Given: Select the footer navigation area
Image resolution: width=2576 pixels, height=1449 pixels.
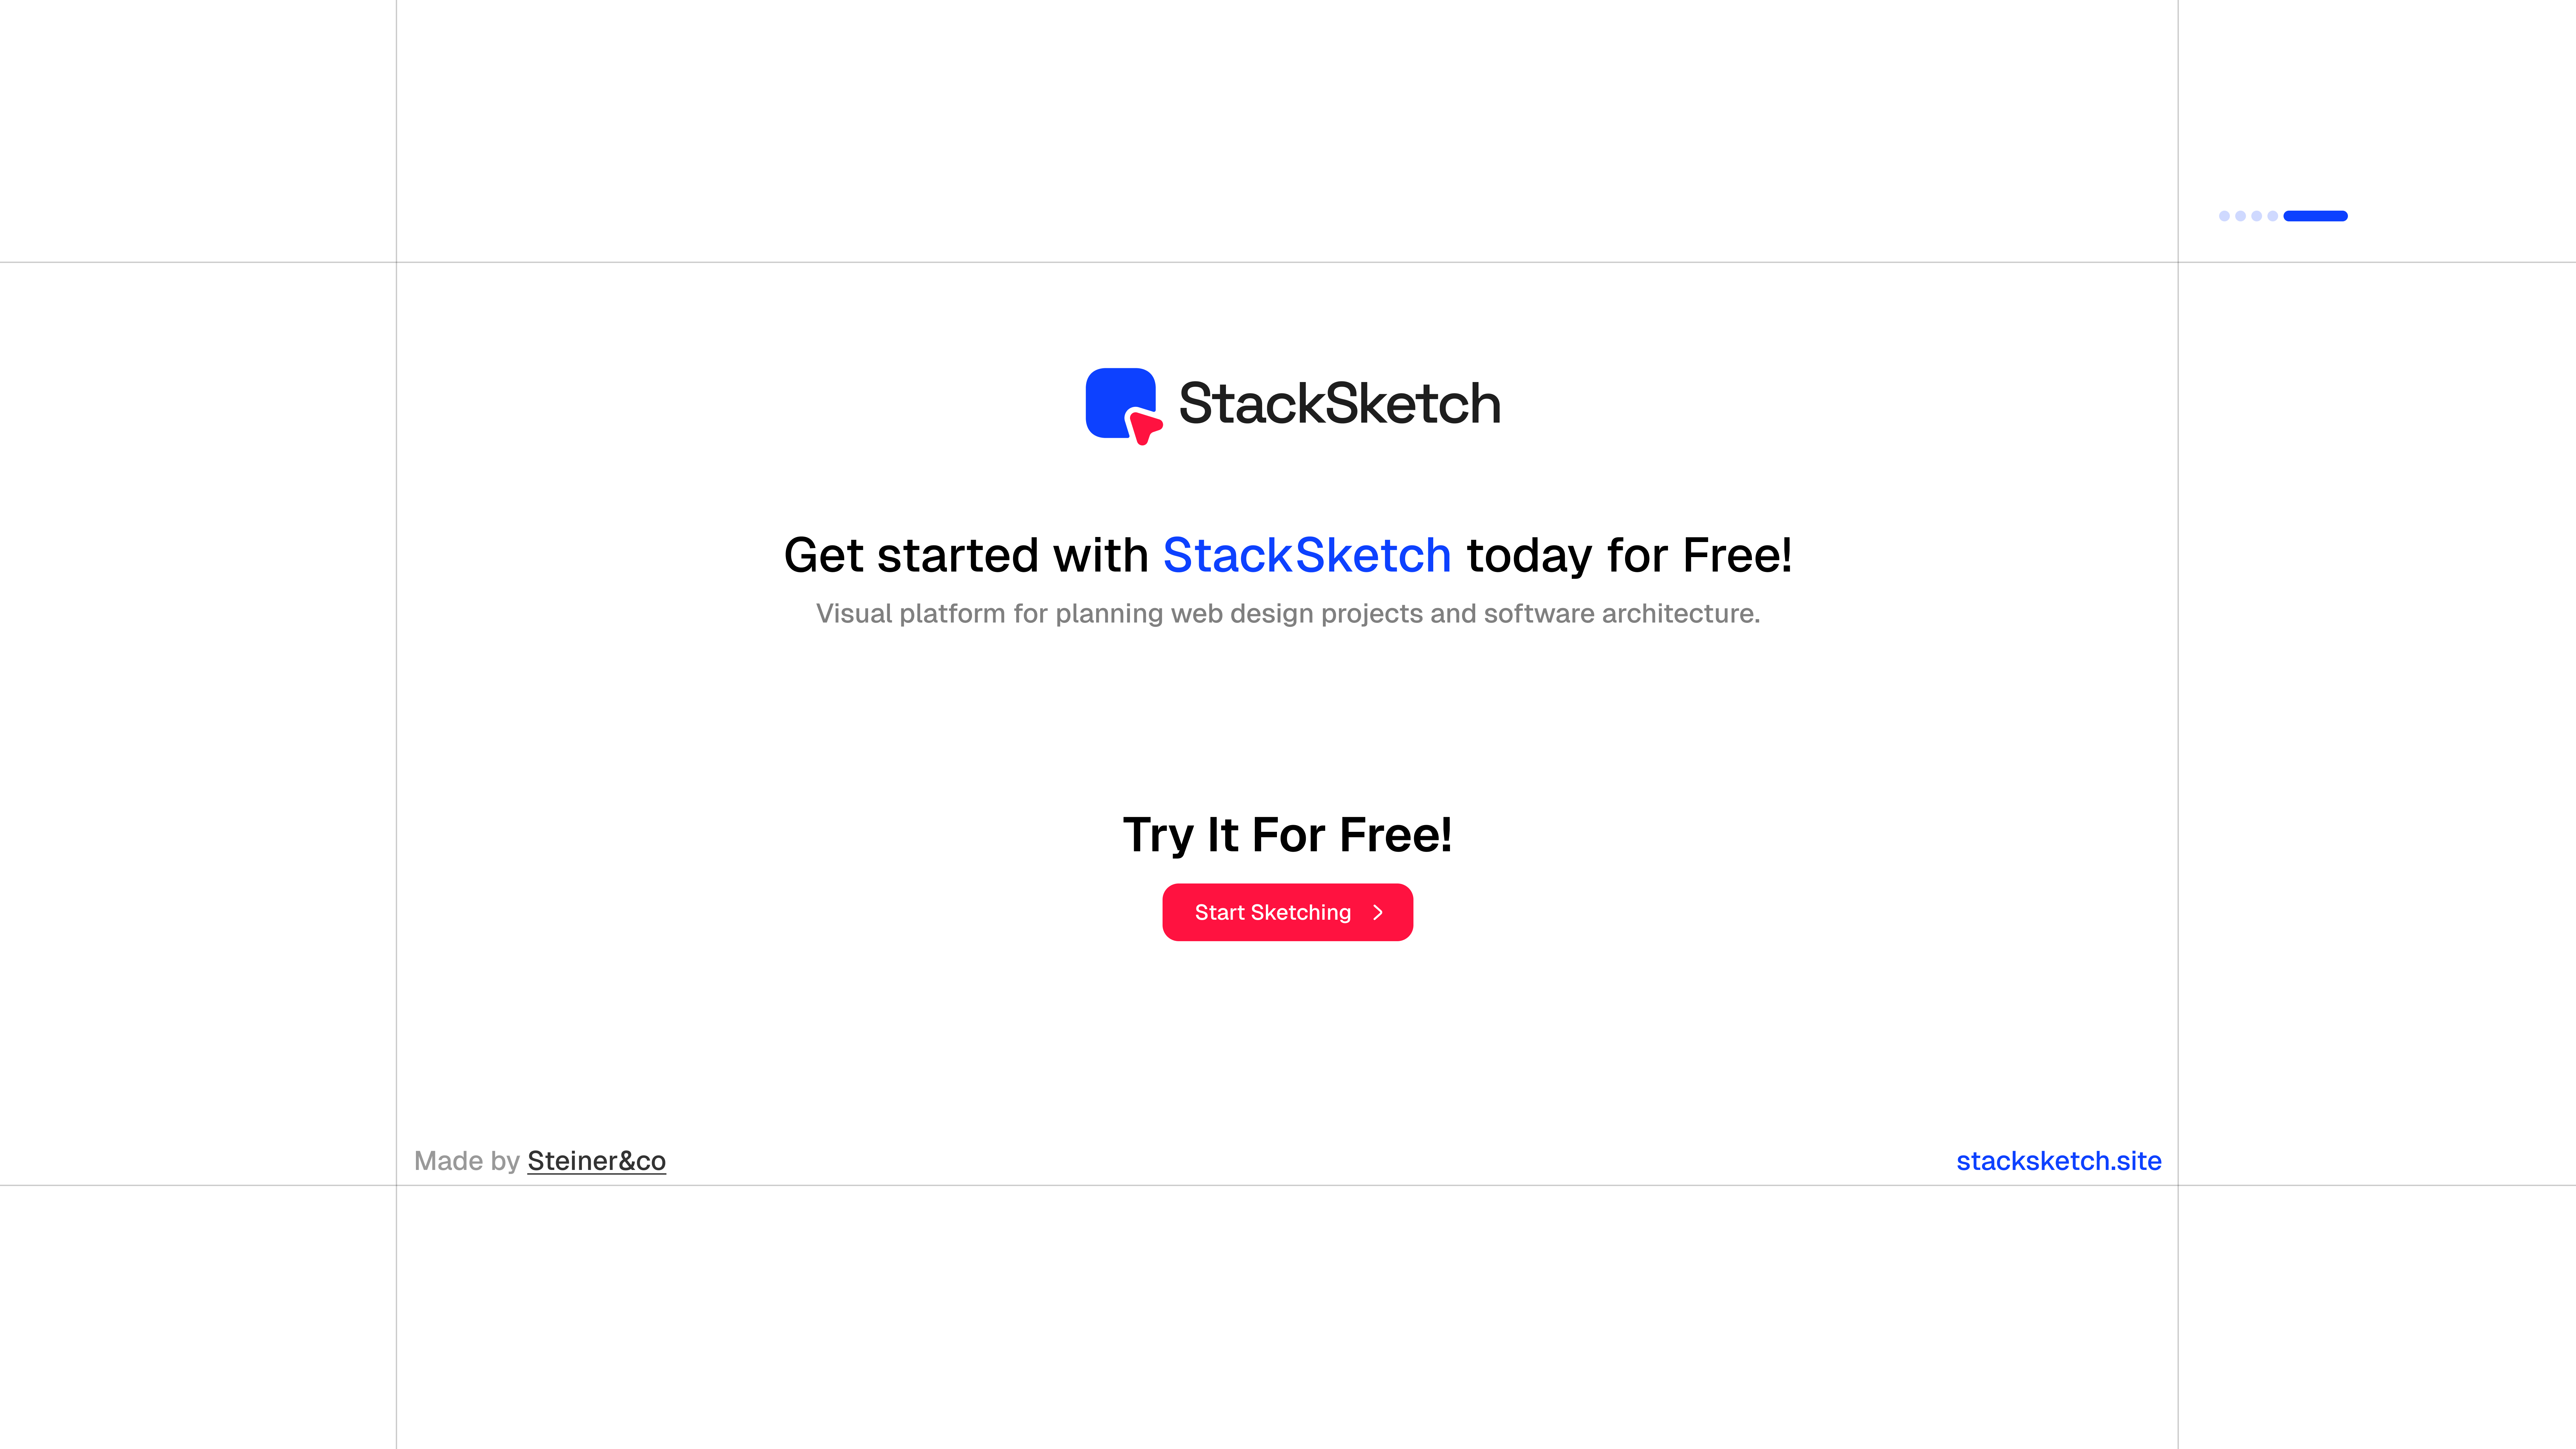Looking at the screenshot, I should (1288, 1161).
